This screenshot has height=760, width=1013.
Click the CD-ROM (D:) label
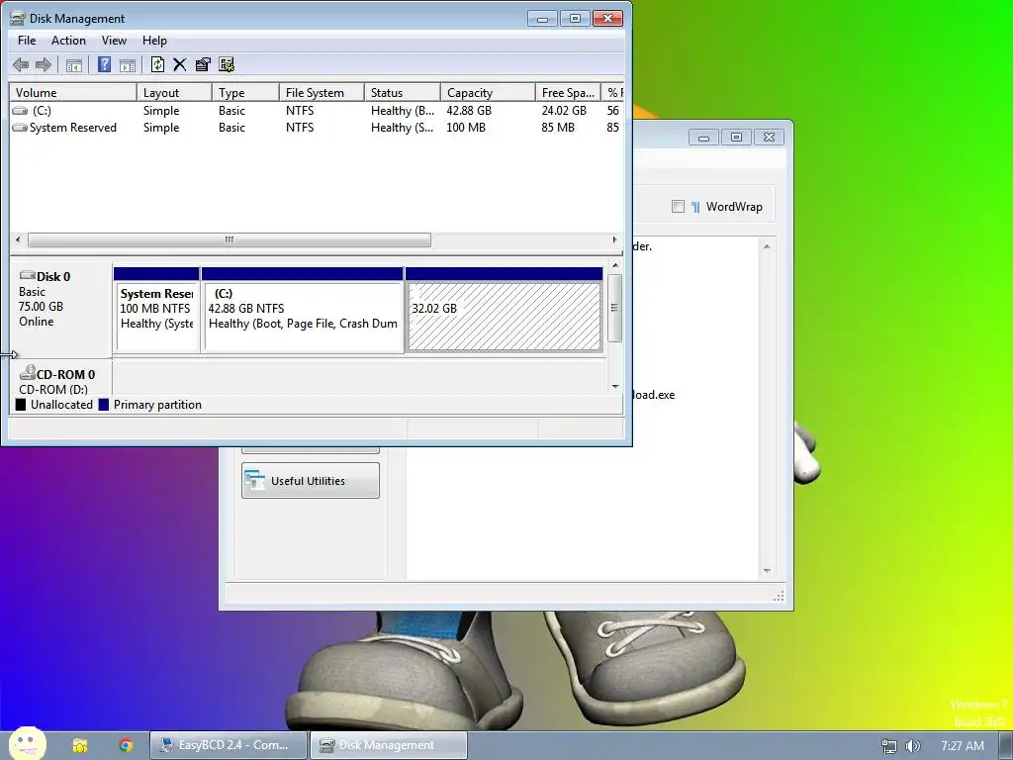coord(53,389)
